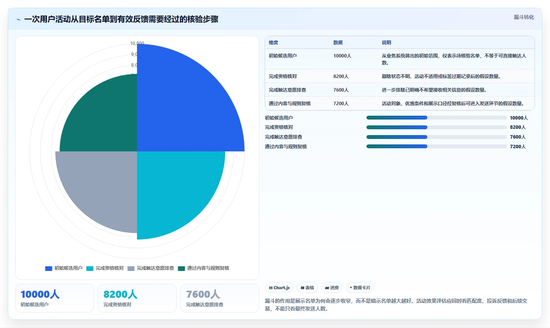Click progress bar for 完成资格核对
550x328 pixels.
[x=437, y=127]
